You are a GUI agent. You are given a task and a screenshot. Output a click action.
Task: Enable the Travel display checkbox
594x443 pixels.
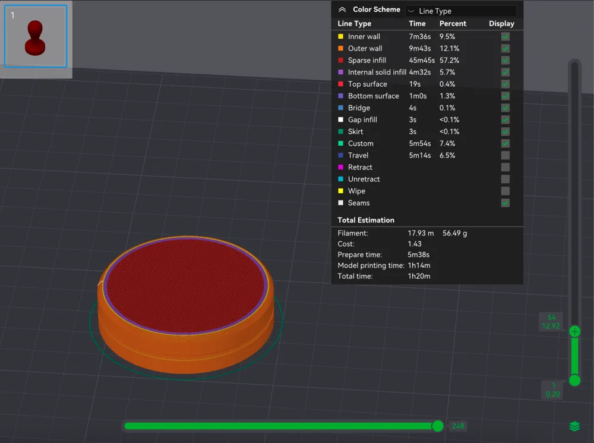coord(505,155)
